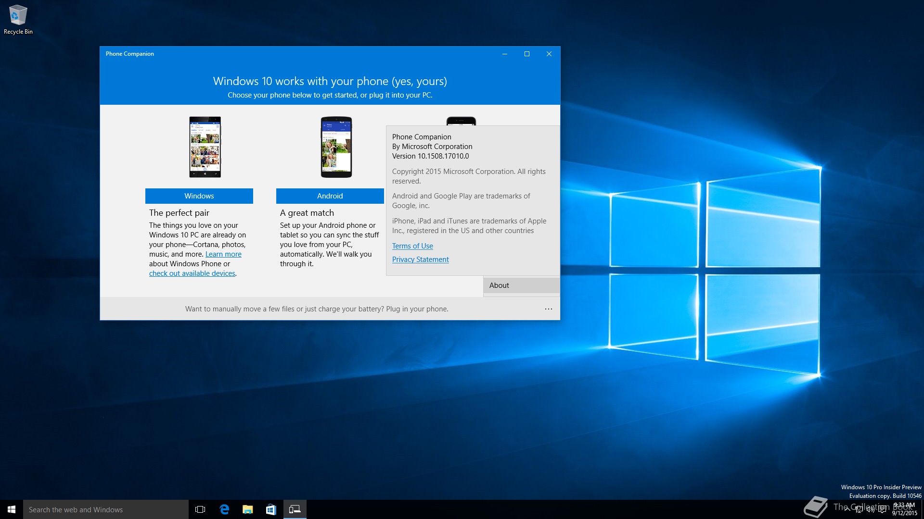
Task: Click the Search the web and Windows box
Action: (106, 509)
